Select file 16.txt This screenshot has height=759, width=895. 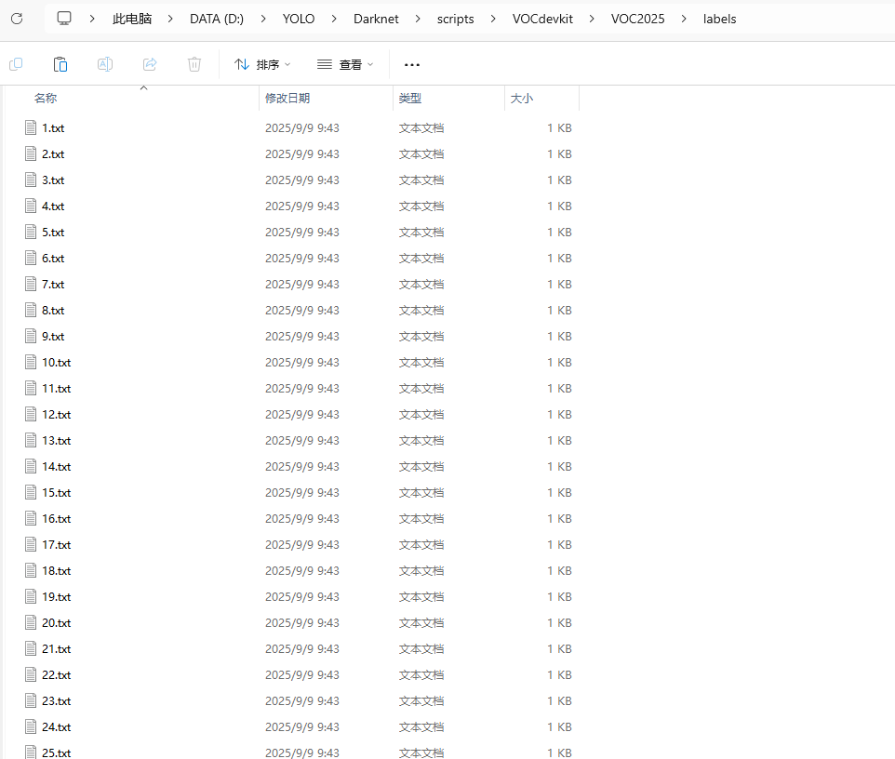pyautogui.click(x=57, y=519)
